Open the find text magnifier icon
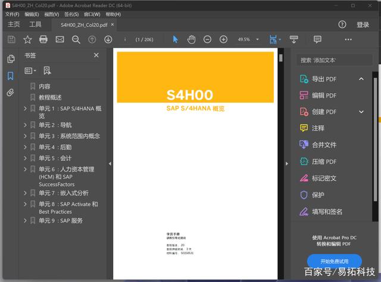 coord(76,40)
